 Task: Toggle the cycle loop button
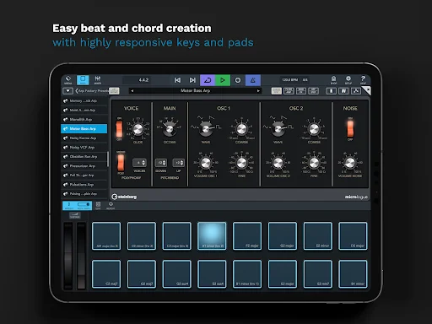[x=208, y=80]
